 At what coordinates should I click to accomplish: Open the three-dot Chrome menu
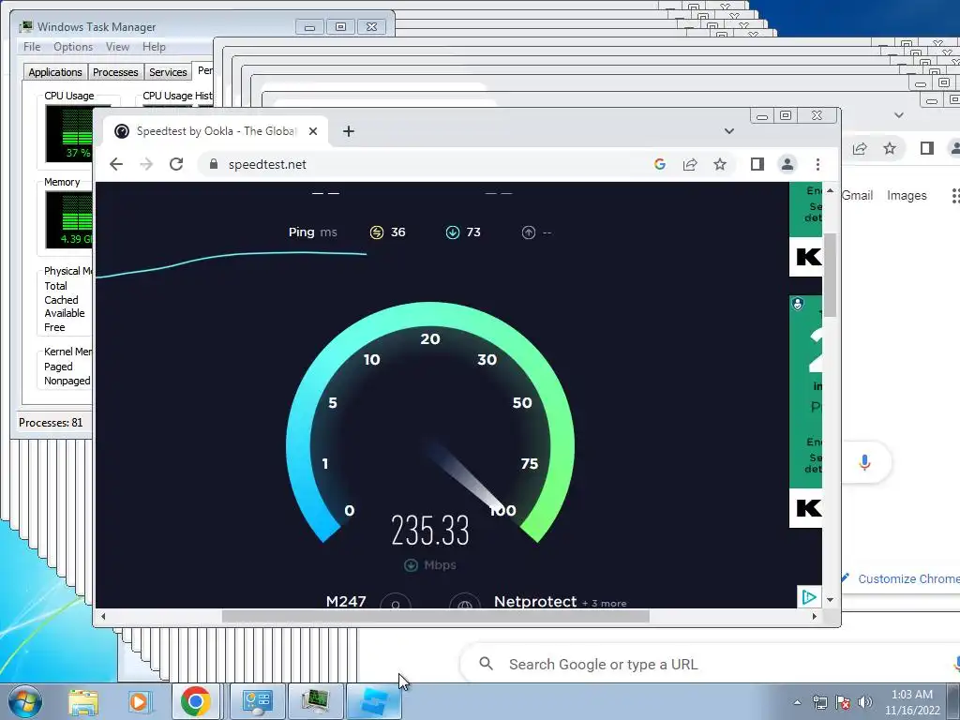click(x=817, y=164)
